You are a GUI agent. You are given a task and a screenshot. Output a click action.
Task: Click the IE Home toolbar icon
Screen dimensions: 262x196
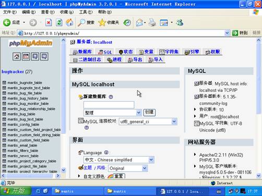click(x=69, y=22)
